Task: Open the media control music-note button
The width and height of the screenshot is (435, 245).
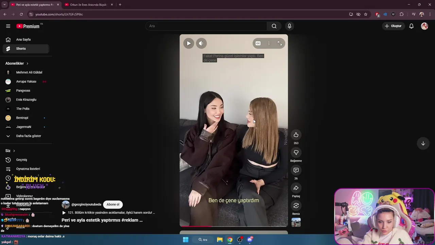Action: point(414,14)
